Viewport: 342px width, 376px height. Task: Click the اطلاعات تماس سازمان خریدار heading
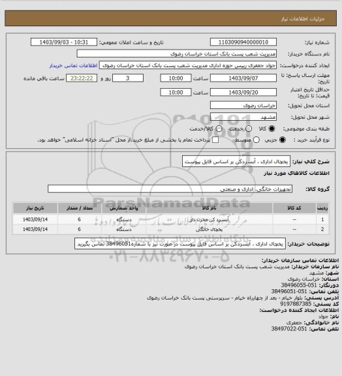pyautogui.click(x=300, y=260)
